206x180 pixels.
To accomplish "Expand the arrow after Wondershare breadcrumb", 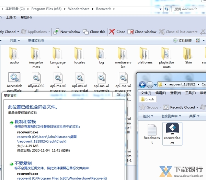I will coord(93,9).
